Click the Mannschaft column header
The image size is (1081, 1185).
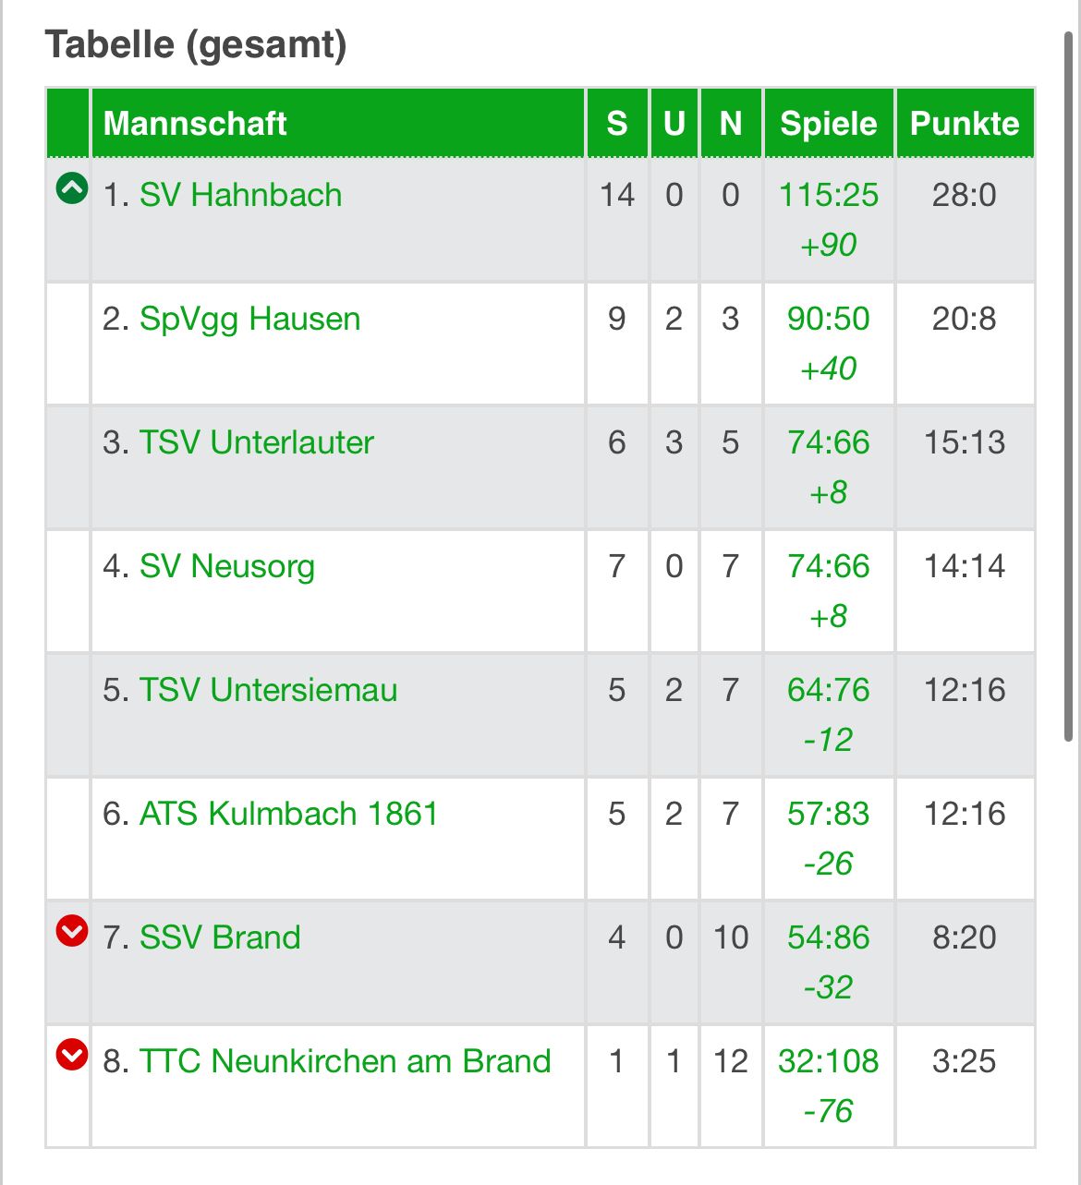point(195,123)
